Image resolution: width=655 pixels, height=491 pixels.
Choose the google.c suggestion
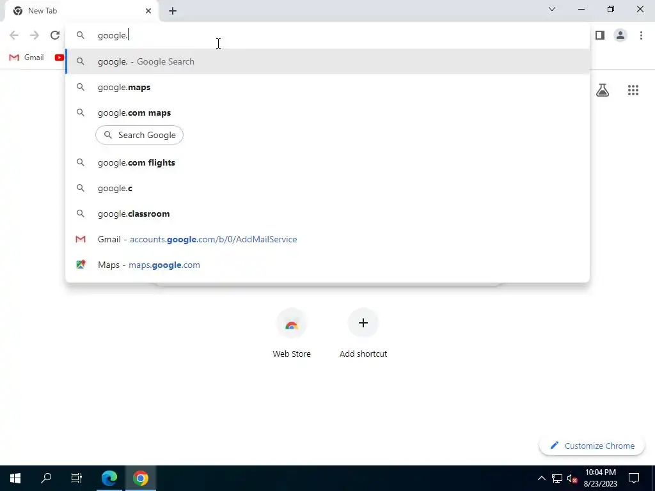pos(327,189)
